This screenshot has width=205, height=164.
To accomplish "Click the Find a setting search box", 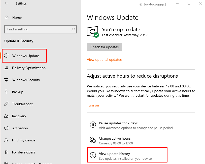I will (x=38, y=29).
